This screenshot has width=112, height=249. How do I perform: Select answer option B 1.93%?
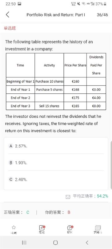56,162
